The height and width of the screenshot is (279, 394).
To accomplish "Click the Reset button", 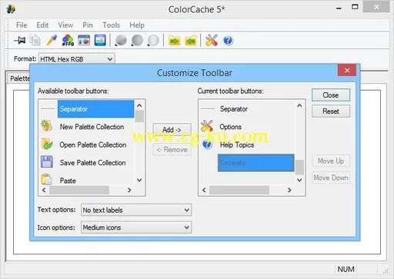I will tap(331, 111).
